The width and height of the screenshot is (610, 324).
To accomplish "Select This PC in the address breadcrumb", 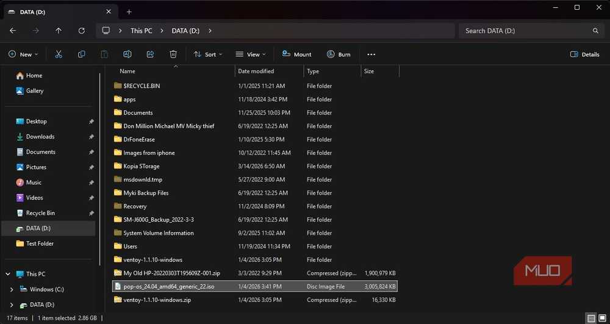I will [x=142, y=31].
